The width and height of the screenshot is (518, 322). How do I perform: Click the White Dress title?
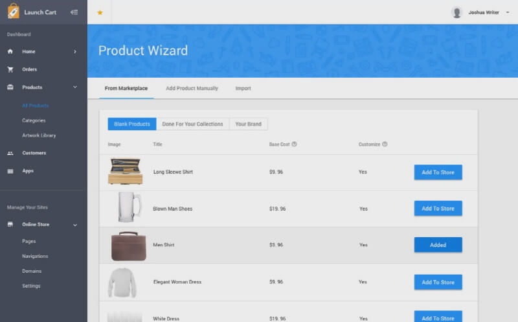(166, 319)
